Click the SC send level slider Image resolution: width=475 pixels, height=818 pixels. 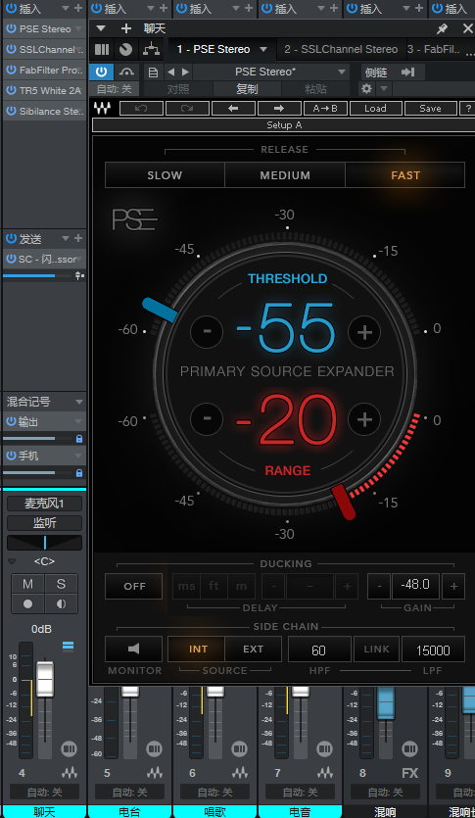[x=37, y=275]
